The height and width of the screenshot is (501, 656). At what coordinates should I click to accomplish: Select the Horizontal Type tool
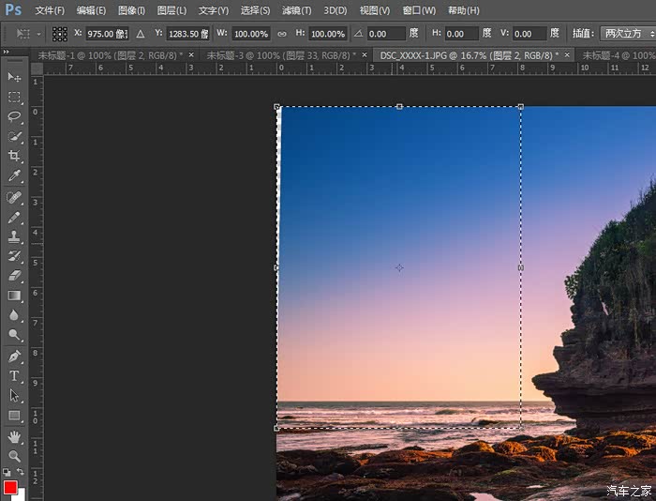pyautogui.click(x=14, y=376)
